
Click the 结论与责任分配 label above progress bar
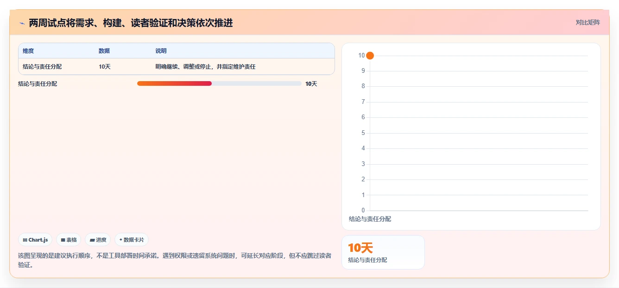[x=38, y=84]
